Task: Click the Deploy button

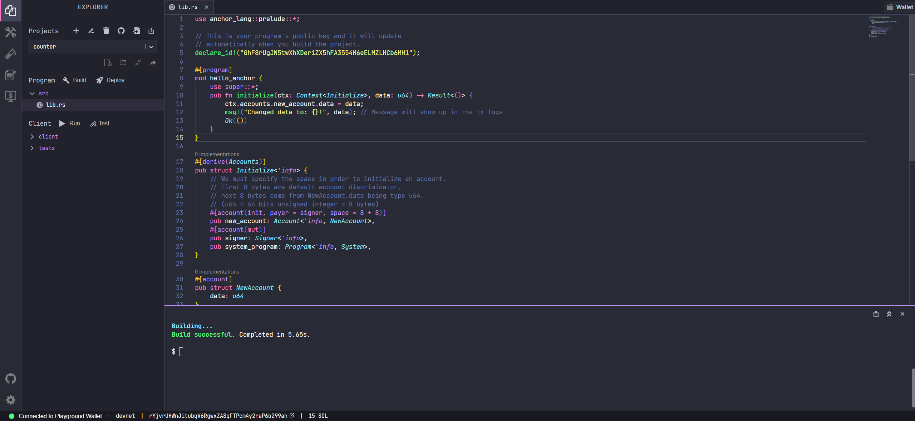Action: [110, 80]
